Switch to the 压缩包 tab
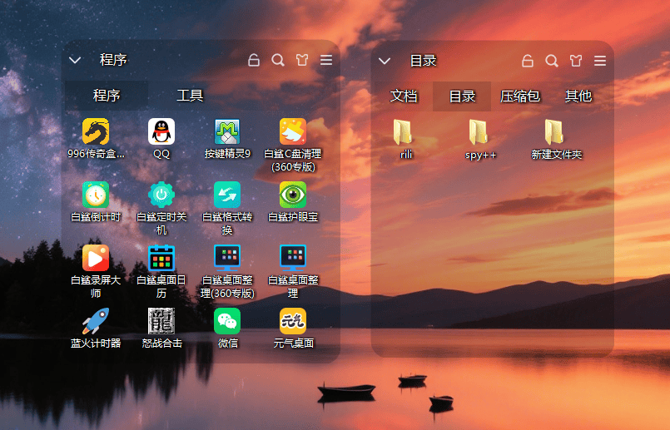The image size is (670, 430). (520, 96)
